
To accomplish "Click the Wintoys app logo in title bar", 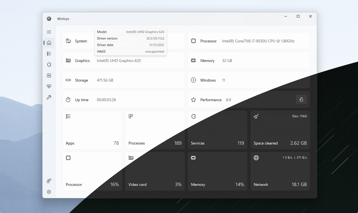I will [49, 19].
